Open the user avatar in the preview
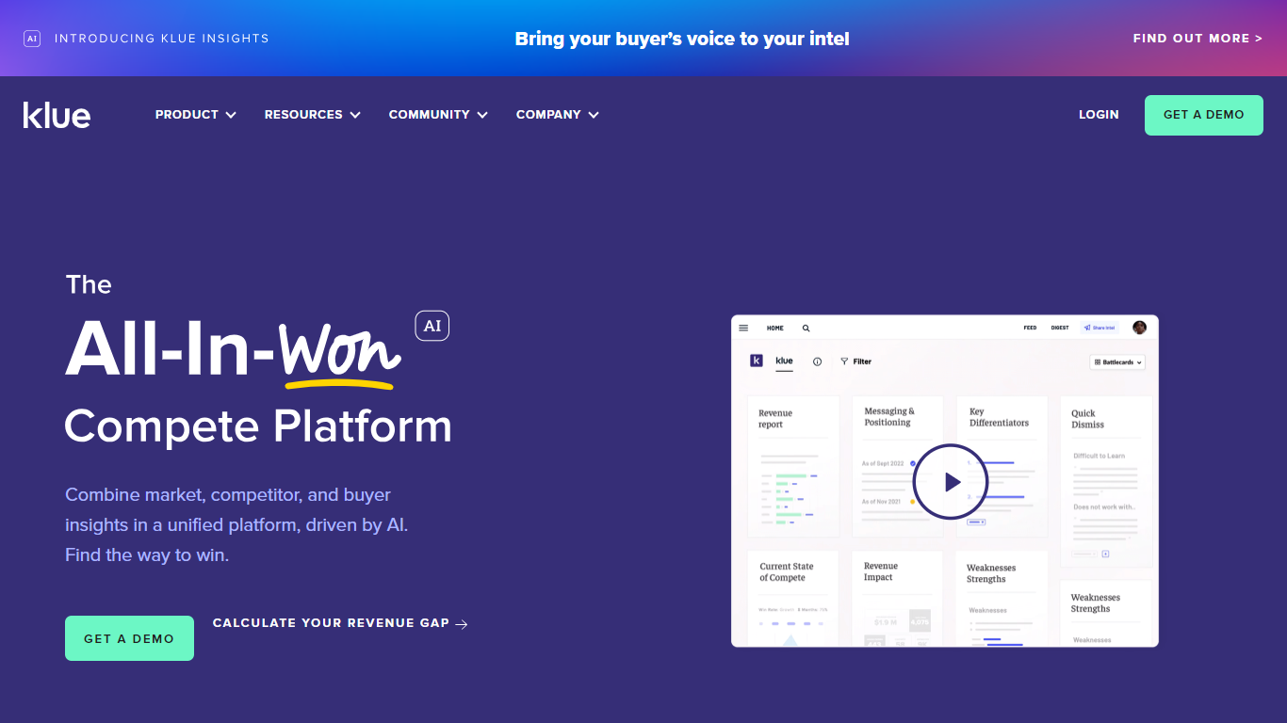This screenshot has height=723, width=1287. coord(1139,328)
